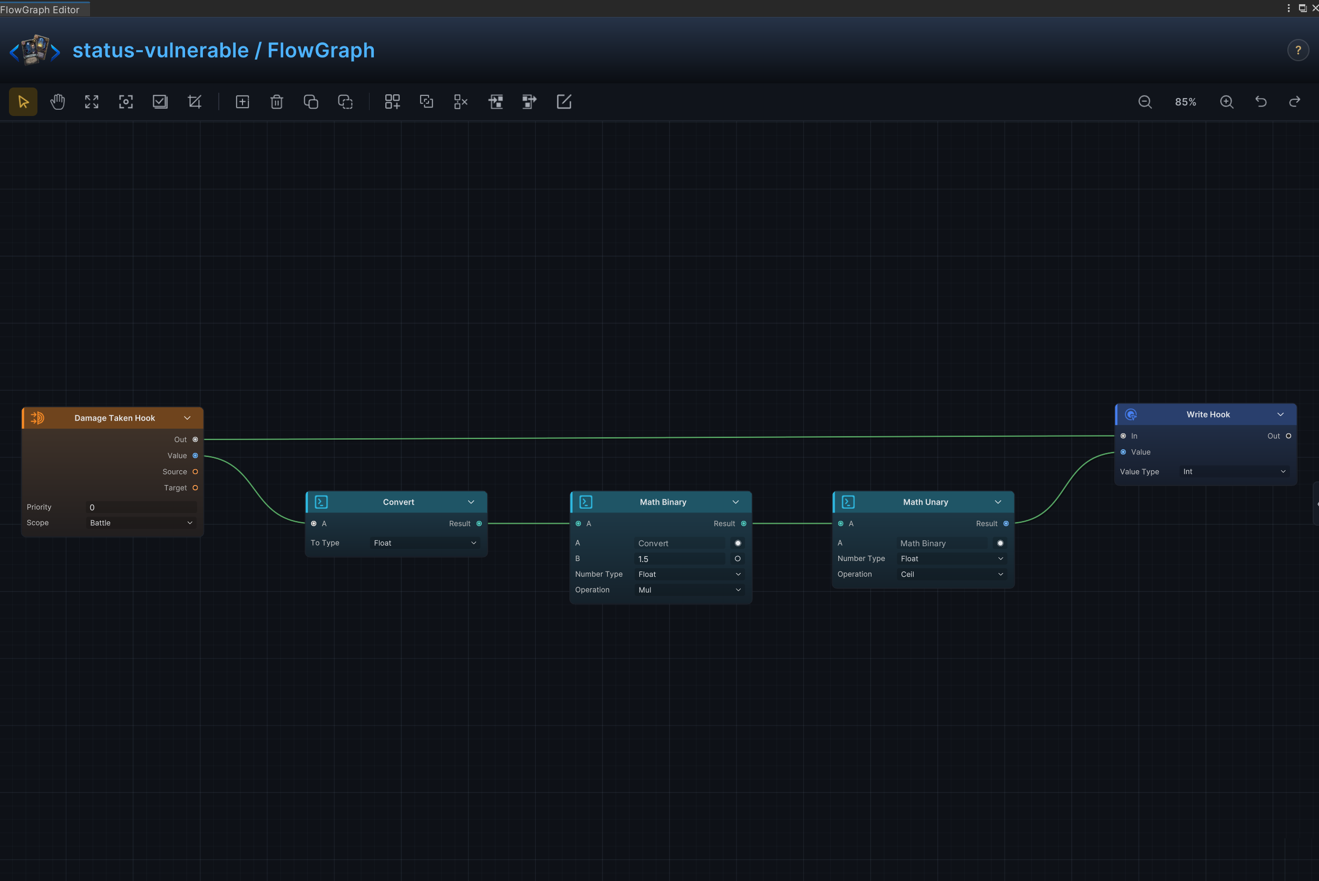Click Damage Taken Hook Out port

tap(196, 439)
